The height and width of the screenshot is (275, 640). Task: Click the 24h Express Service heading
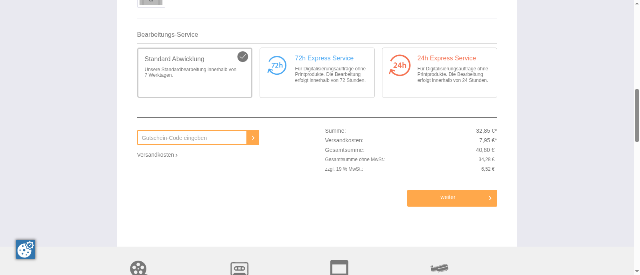pyautogui.click(x=446, y=58)
